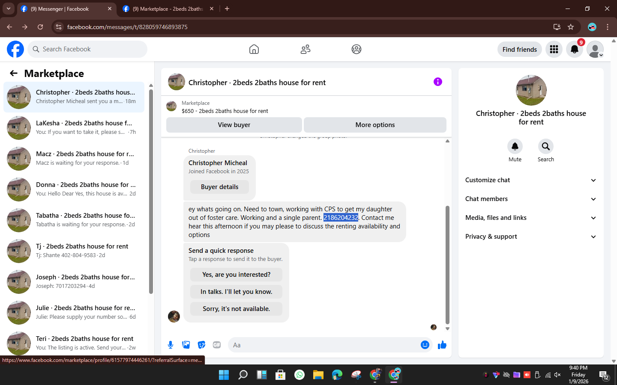Click the Mute bell icon

[515, 146]
